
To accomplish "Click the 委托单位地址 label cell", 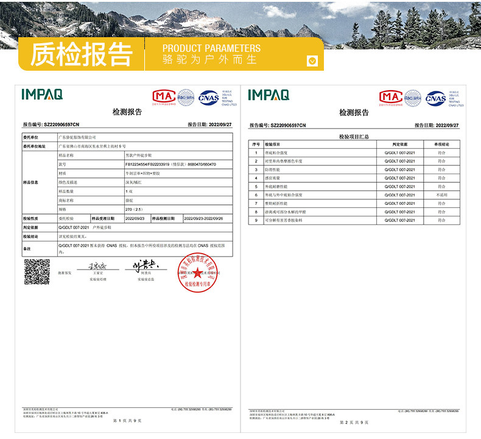I will pos(40,146).
